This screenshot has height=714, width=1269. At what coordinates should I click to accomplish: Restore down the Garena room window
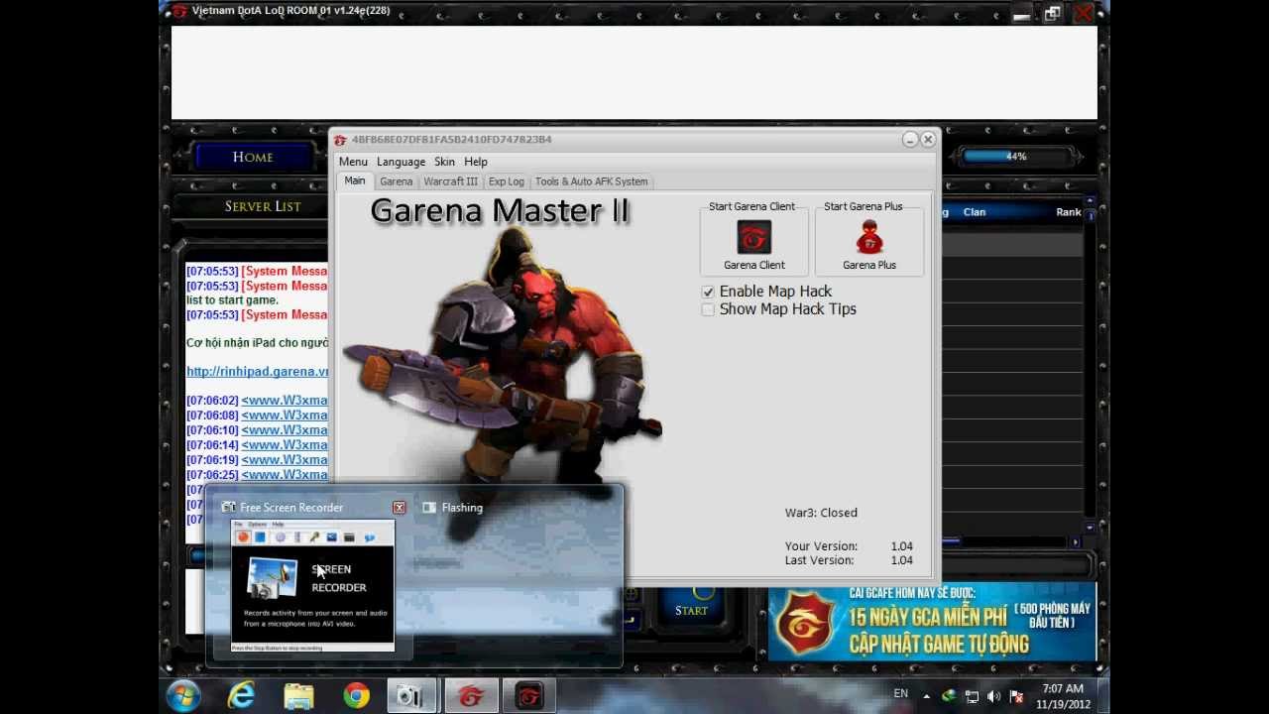1052,13
